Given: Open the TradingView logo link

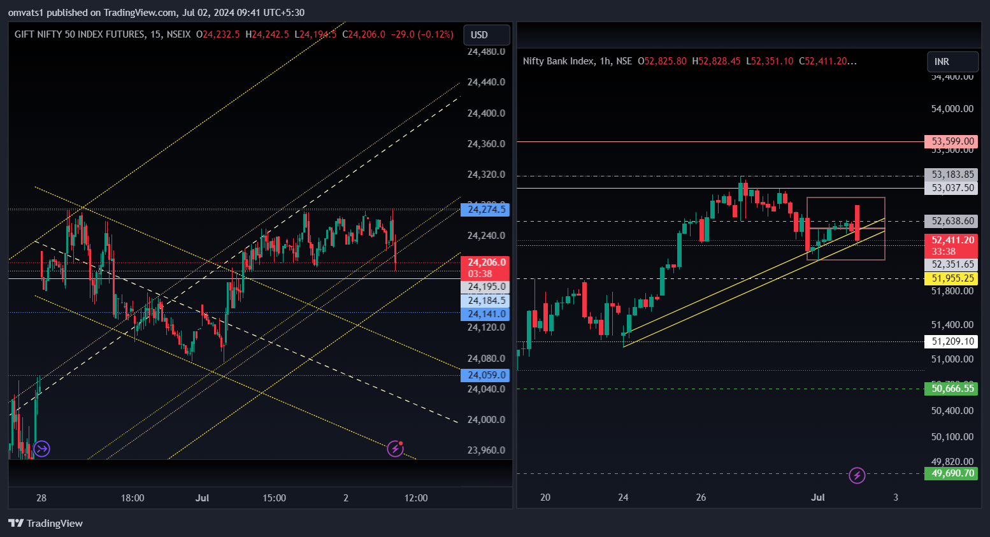Looking at the screenshot, I should pyautogui.click(x=45, y=523).
